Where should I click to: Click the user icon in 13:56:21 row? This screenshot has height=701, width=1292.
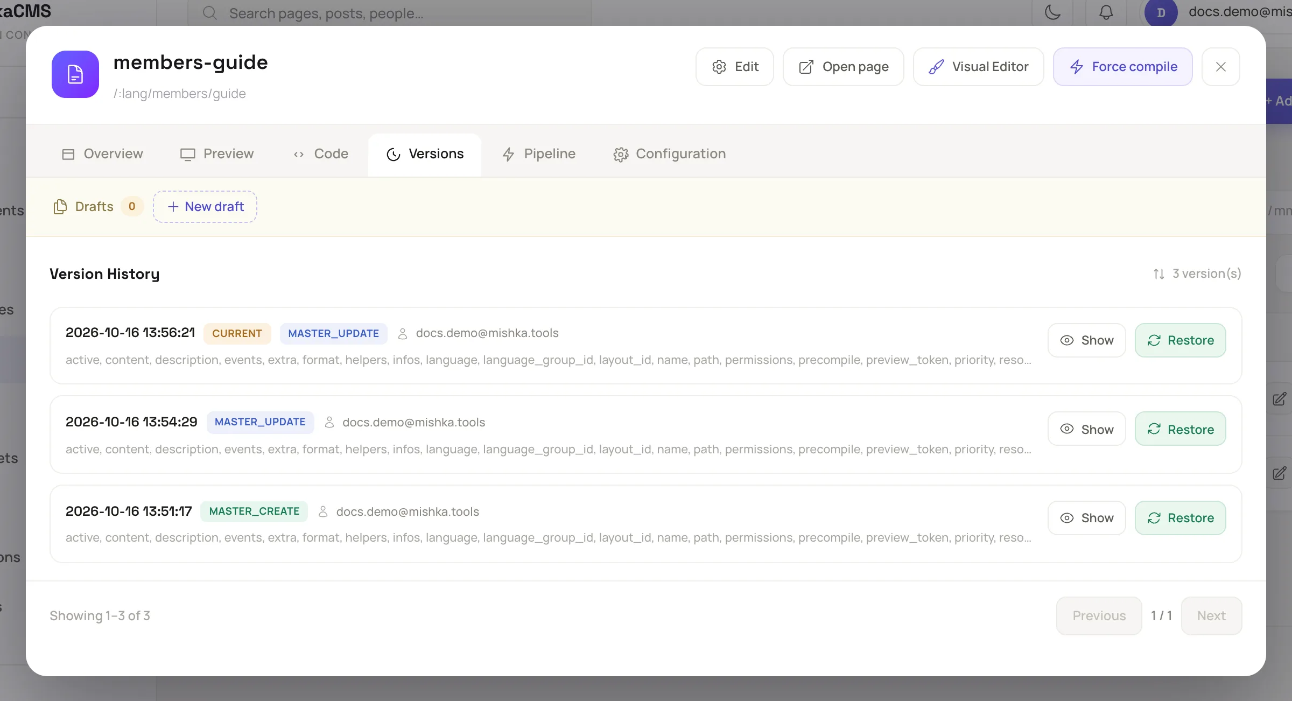pyautogui.click(x=403, y=334)
